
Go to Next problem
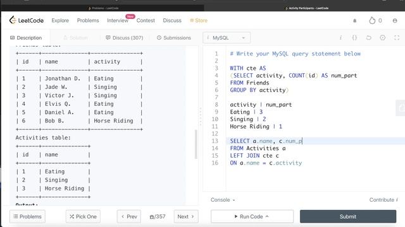point(186,216)
